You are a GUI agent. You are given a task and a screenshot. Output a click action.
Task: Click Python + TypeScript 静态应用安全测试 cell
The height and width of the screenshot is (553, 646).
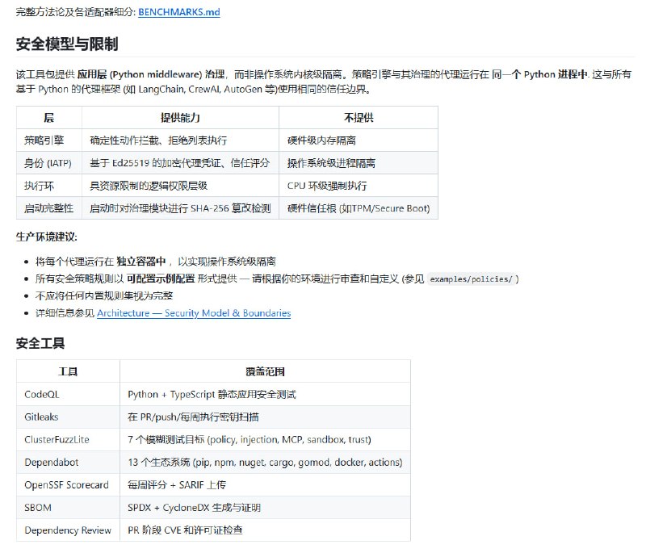(265, 394)
